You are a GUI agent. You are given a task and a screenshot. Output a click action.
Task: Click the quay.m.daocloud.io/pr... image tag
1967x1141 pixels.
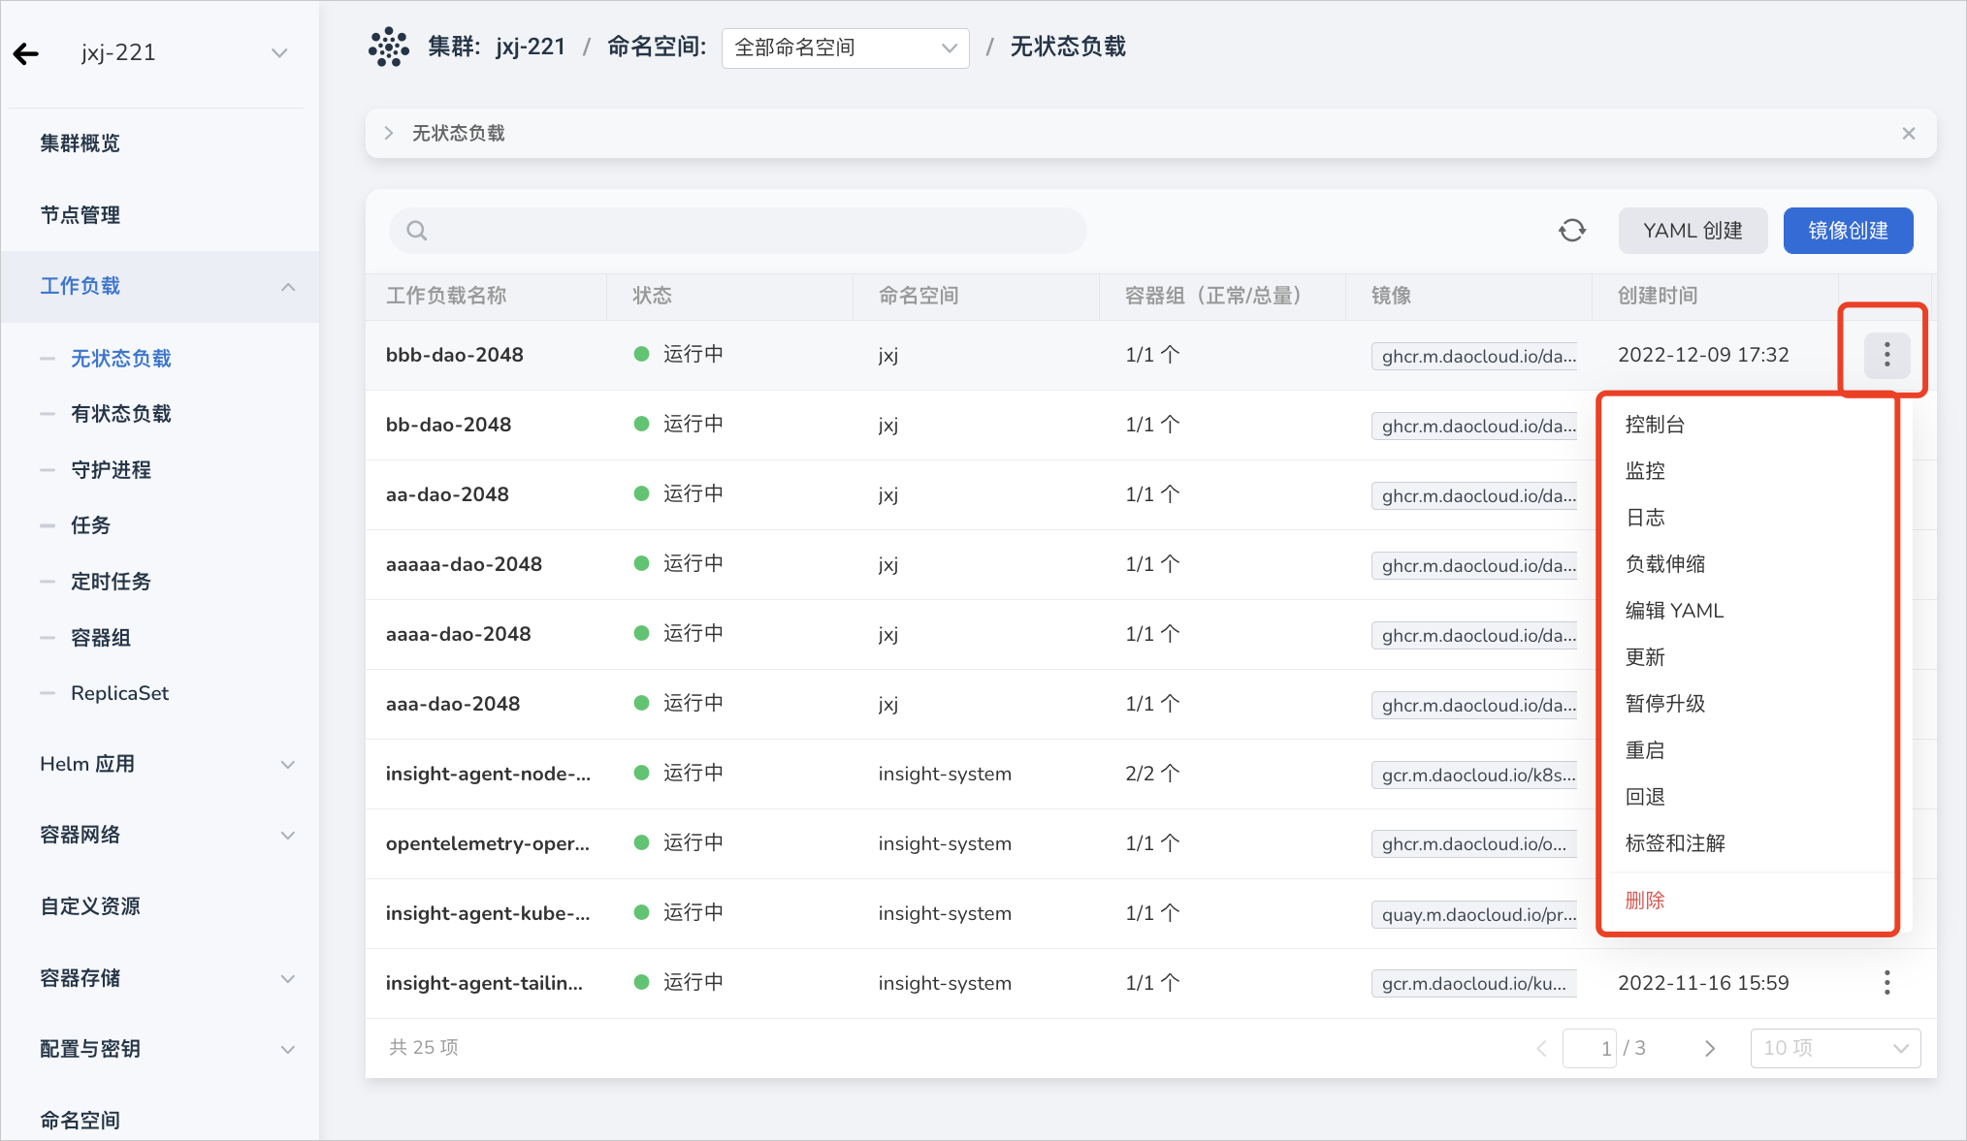tap(1474, 914)
